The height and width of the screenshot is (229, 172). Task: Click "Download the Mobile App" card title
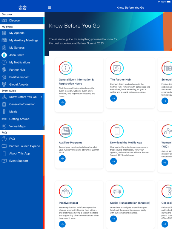[126, 143]
